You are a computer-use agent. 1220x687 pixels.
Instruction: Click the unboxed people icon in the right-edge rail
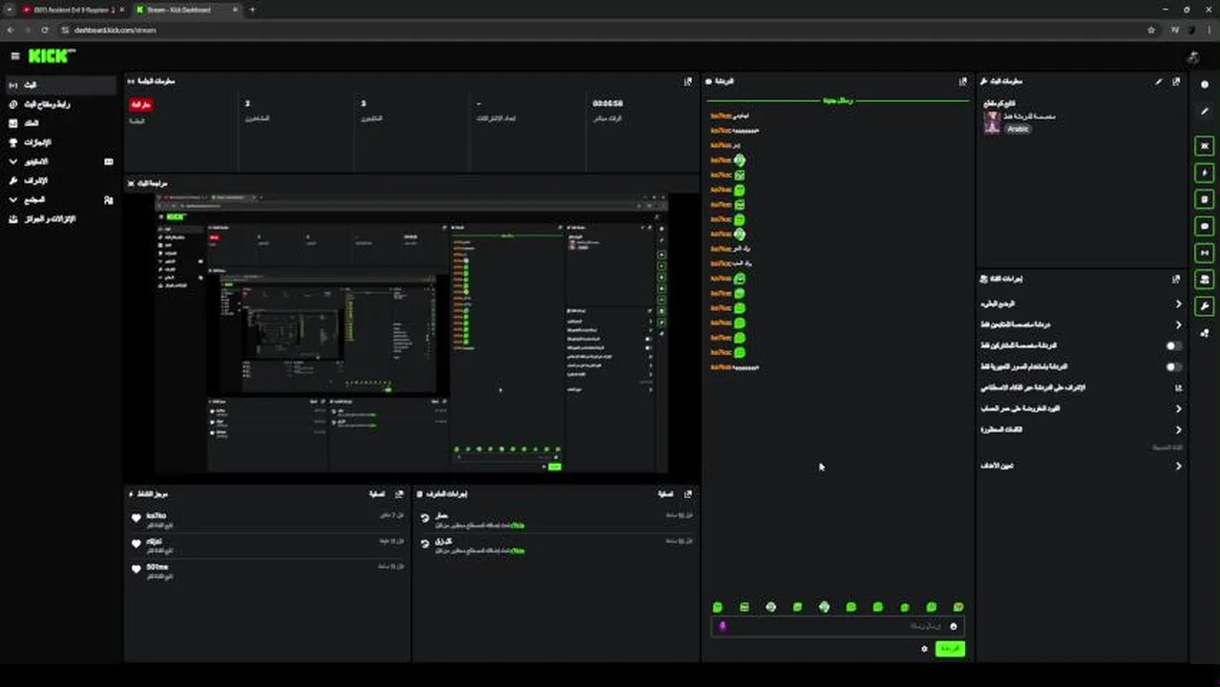[x=1204, y=333]
